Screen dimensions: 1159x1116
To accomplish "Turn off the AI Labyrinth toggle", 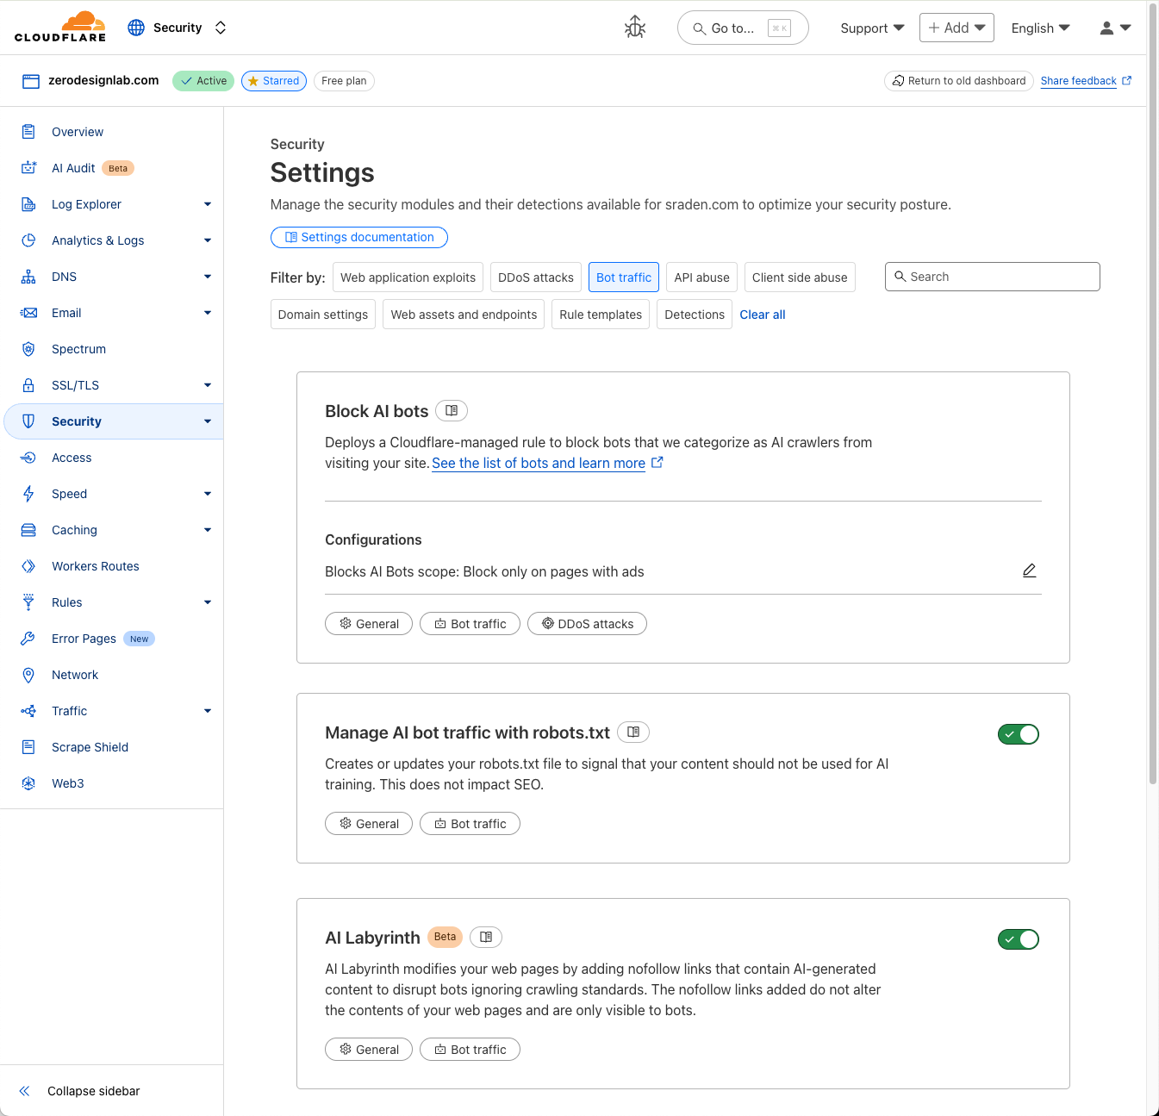I will tap(1018, 939).
